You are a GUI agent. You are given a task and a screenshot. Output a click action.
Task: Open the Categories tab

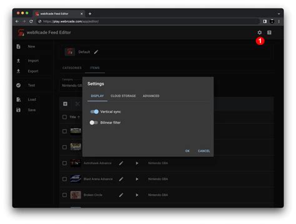pyautogui.click(x=72, y=68)
